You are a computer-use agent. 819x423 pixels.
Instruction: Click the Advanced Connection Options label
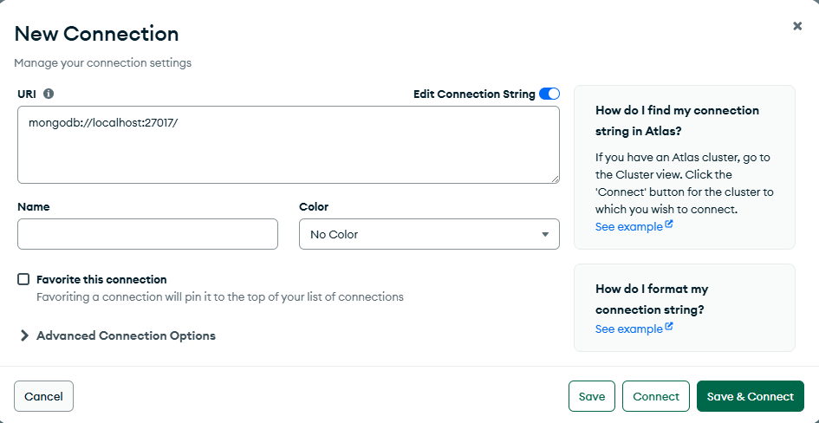point(126,335)
